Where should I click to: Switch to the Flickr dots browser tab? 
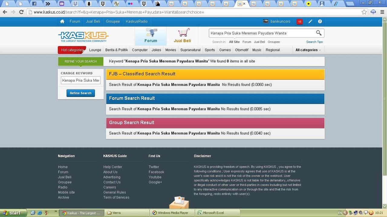[130, 4]
